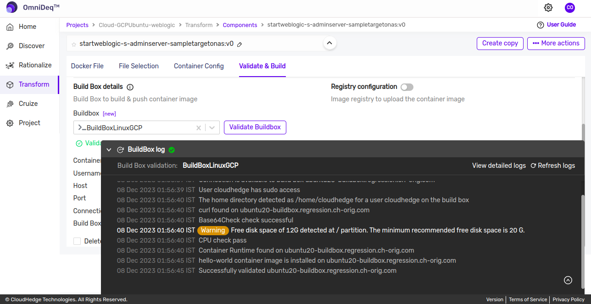Click the BuildBox log refresh icon

pyautogui.click(x=121, y=149)
